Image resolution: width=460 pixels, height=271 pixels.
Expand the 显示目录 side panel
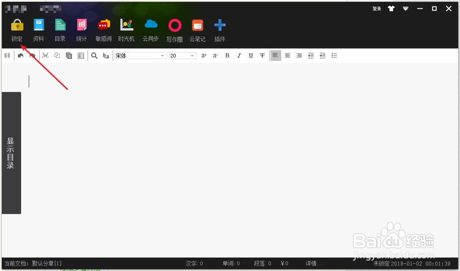point(11,153)
